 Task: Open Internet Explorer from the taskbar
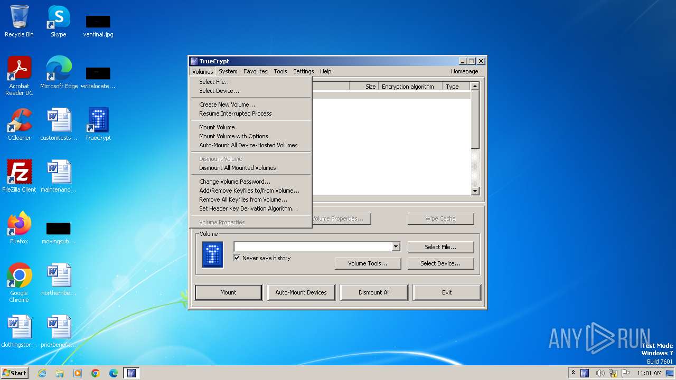click(x=42, y=373)
